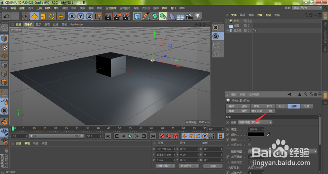Switch to the 常规 tab in attributes
This screenshot has height=174, width=328.
click(256, 106)
